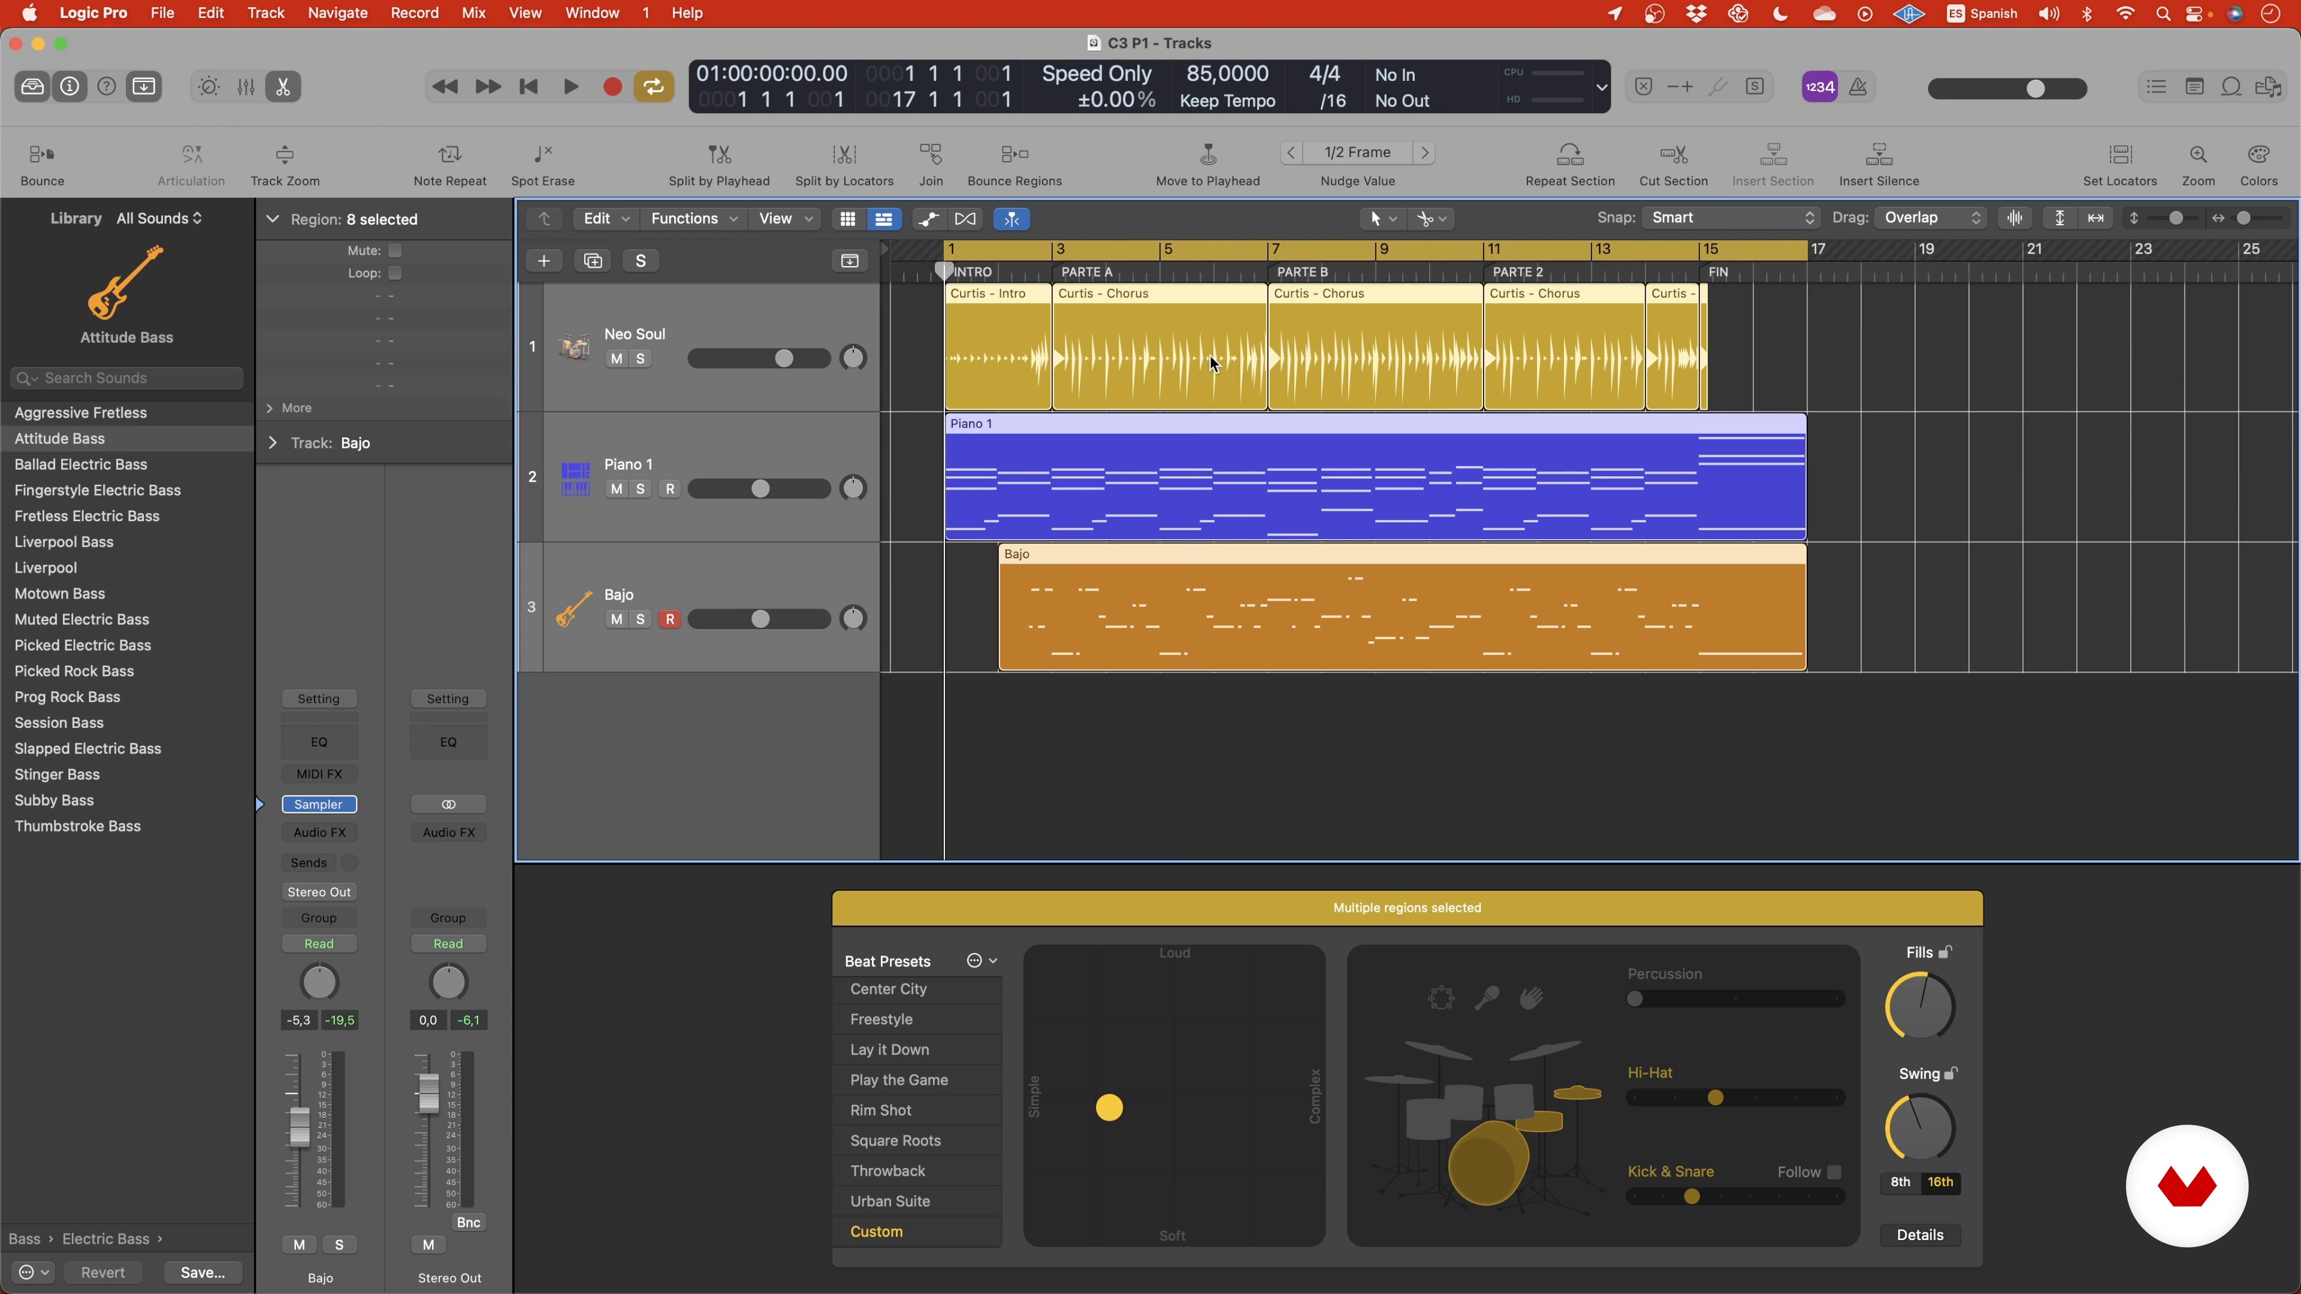Open the Loop Browser icon
The image size is (2301, 1294).
click(2231, 87)
